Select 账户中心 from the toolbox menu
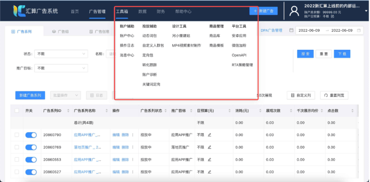Viewport: 370px width, 182px height. point(127,36)
